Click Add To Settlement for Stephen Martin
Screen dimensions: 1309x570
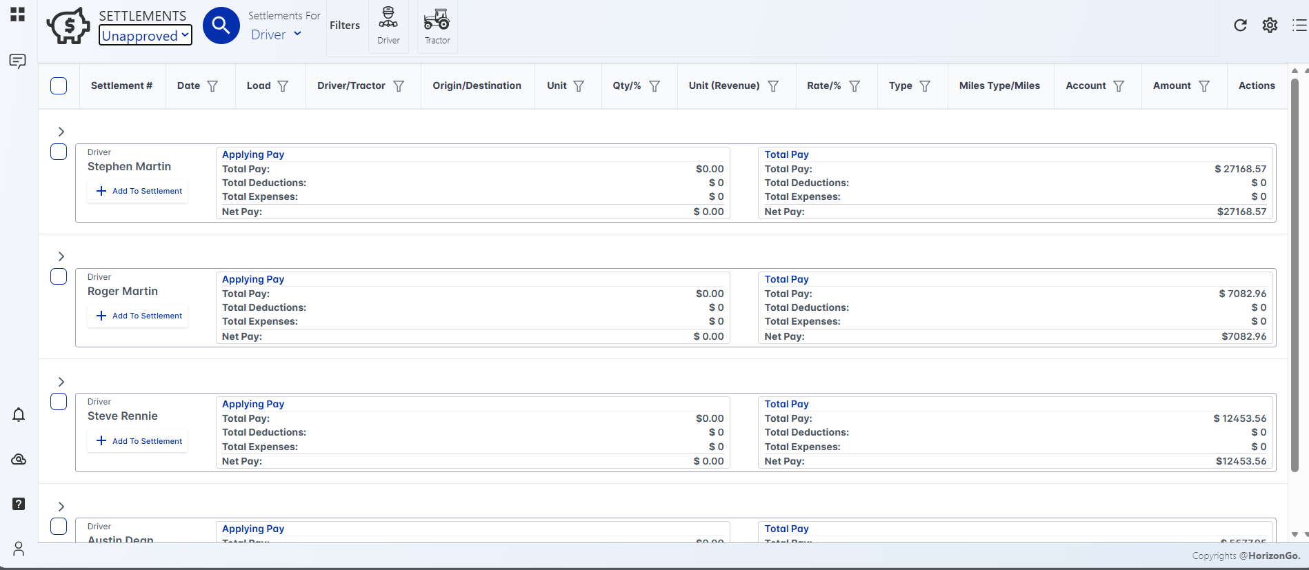(x=139, y=191)
